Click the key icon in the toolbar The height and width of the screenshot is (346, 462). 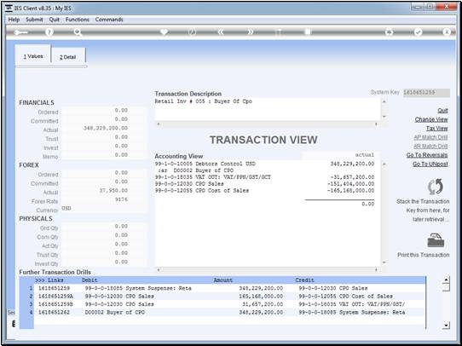click(x=20, y=32)
